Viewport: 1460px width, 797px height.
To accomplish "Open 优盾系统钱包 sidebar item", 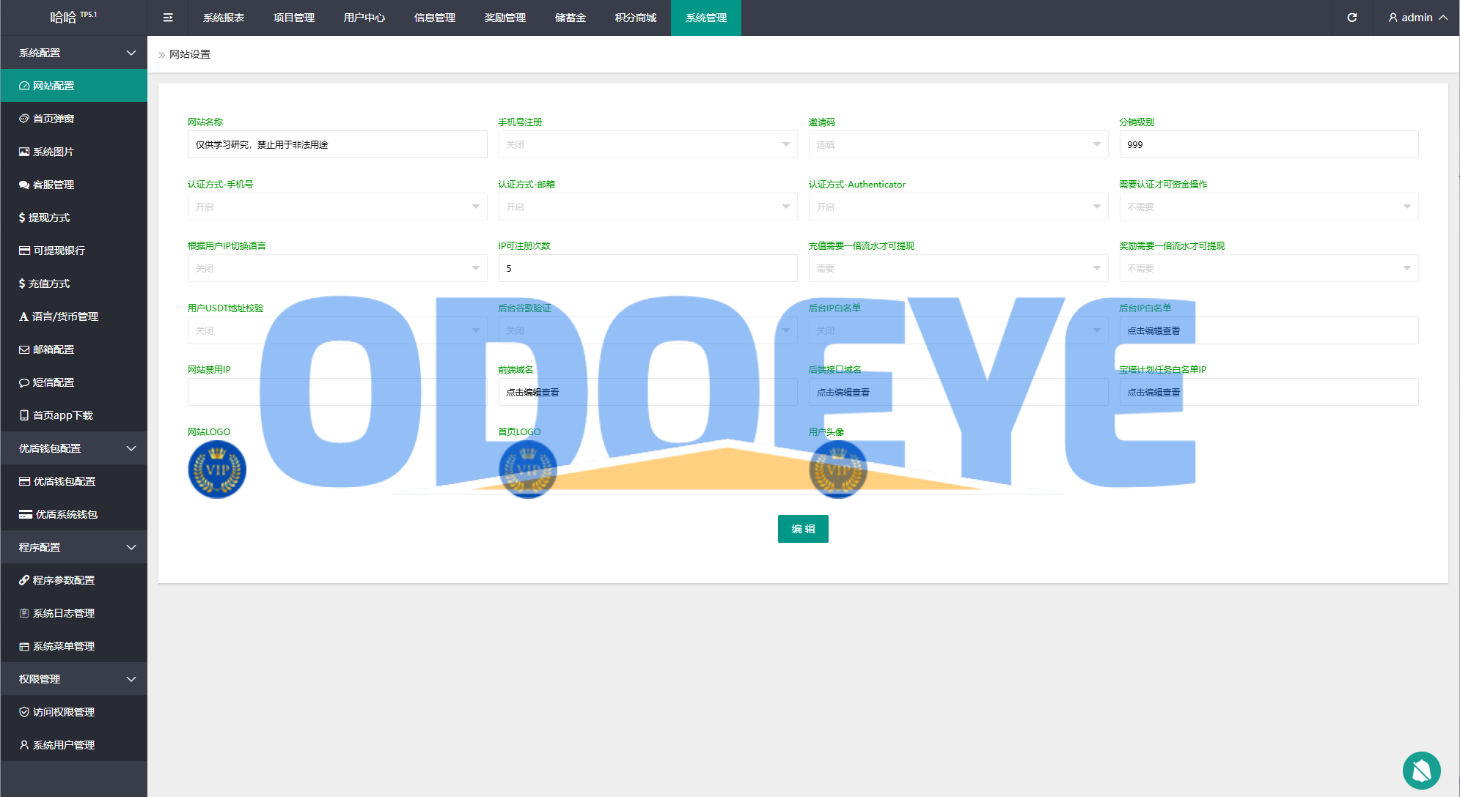I will [x=66, y=514].
